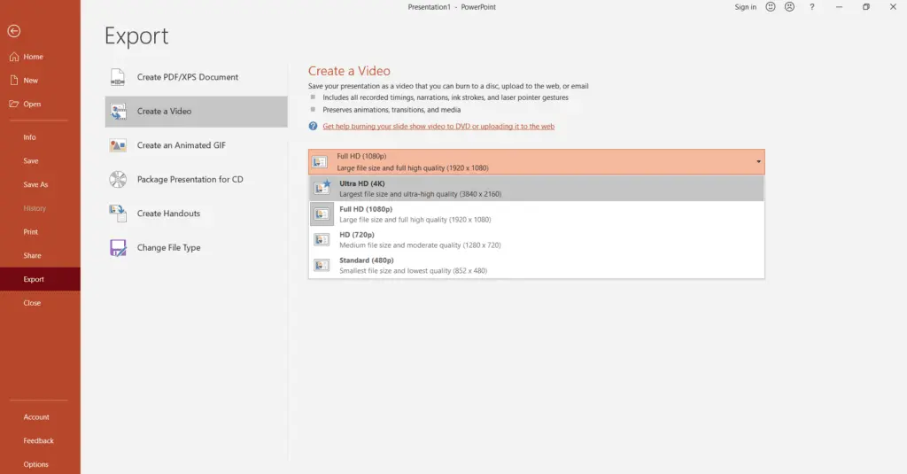Select Create an Animated GIF option
The width and height of the screenshot is (907, 474).
click(x=196, y=145)
